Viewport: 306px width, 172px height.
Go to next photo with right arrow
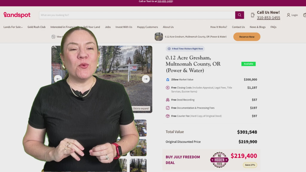146,79
